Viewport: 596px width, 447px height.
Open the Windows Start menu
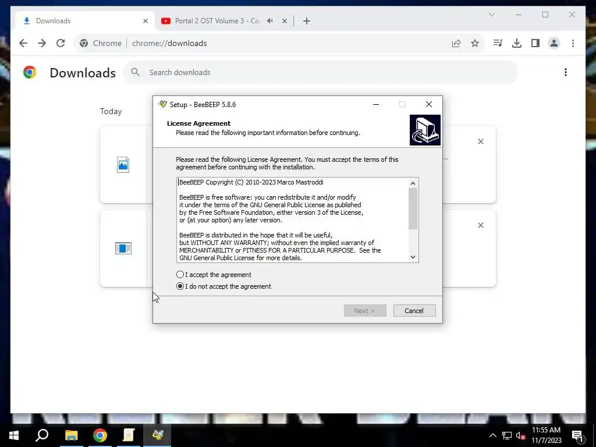point(14,435)
